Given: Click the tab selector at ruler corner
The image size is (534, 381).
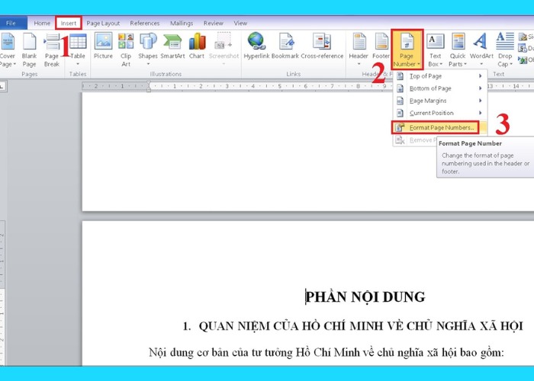Looking at the screenshot, I should point(3,86).
